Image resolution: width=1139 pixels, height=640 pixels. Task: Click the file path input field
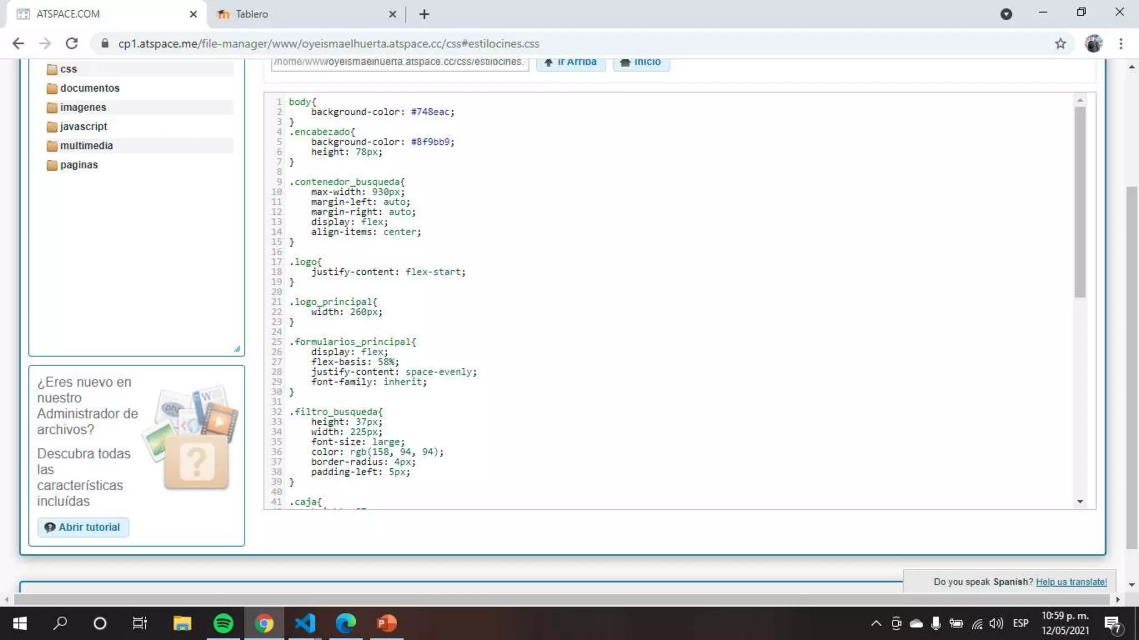(x=399, y=62)
